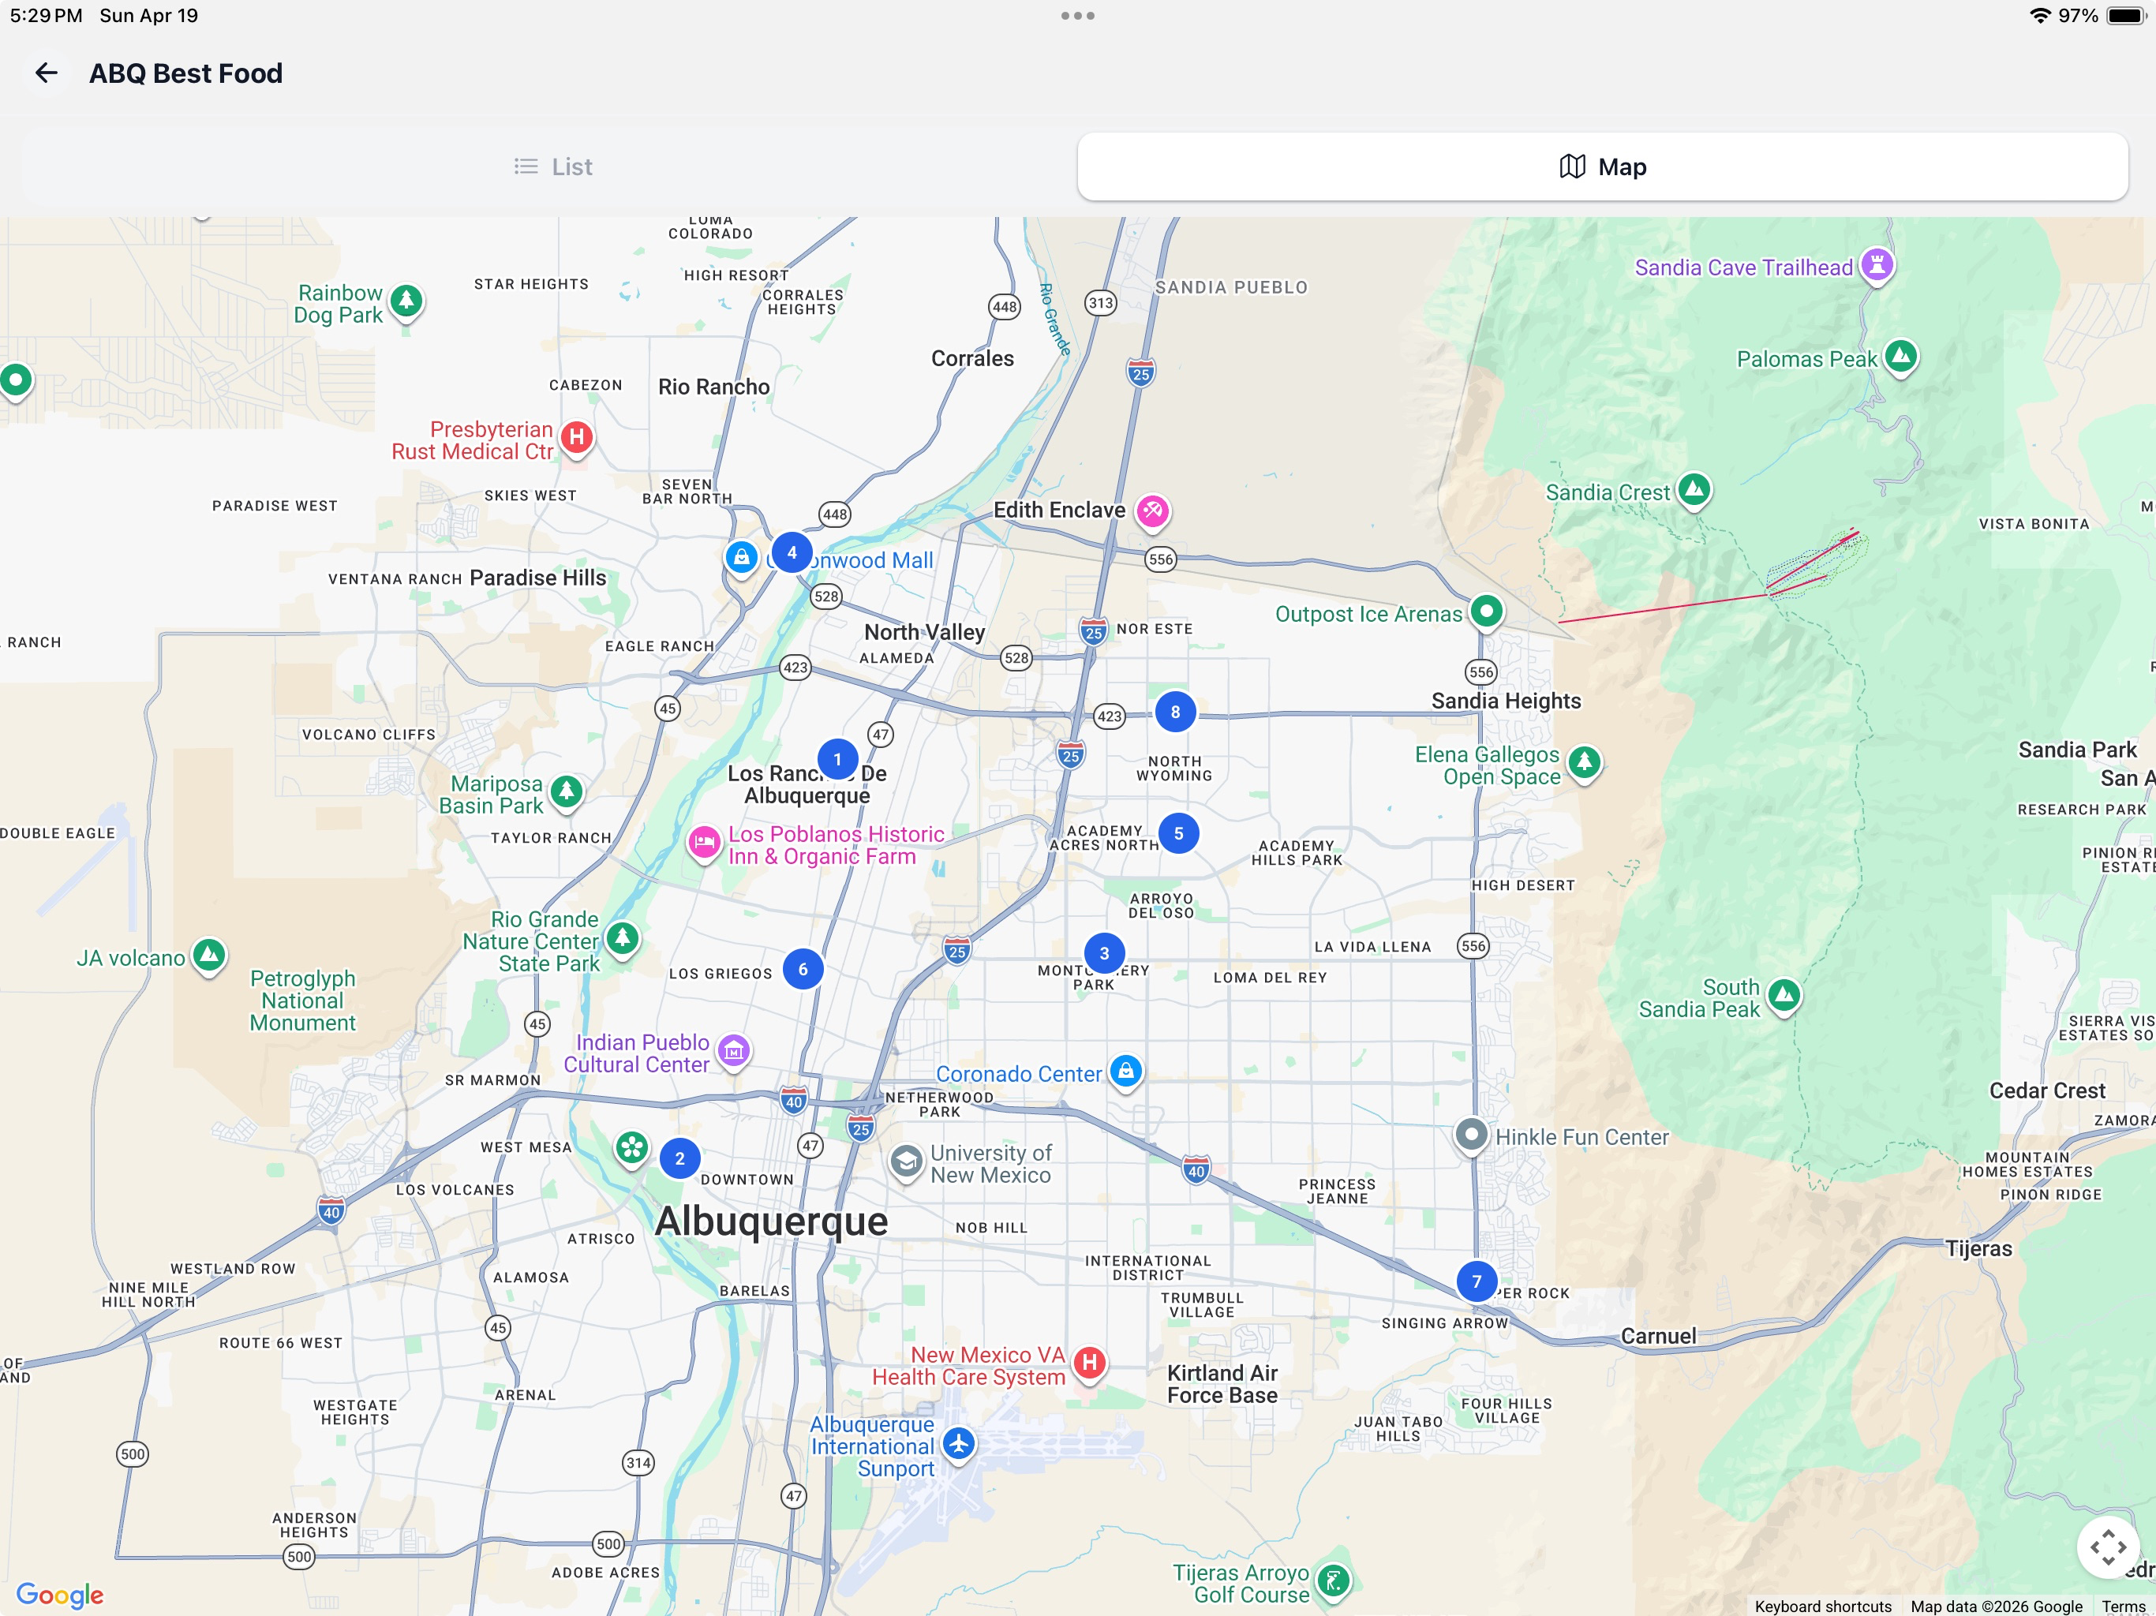Click the Carnuel label
Viewport: 2156px width, 1616px height.
pyautogui.click(x=1658, y=1336)
